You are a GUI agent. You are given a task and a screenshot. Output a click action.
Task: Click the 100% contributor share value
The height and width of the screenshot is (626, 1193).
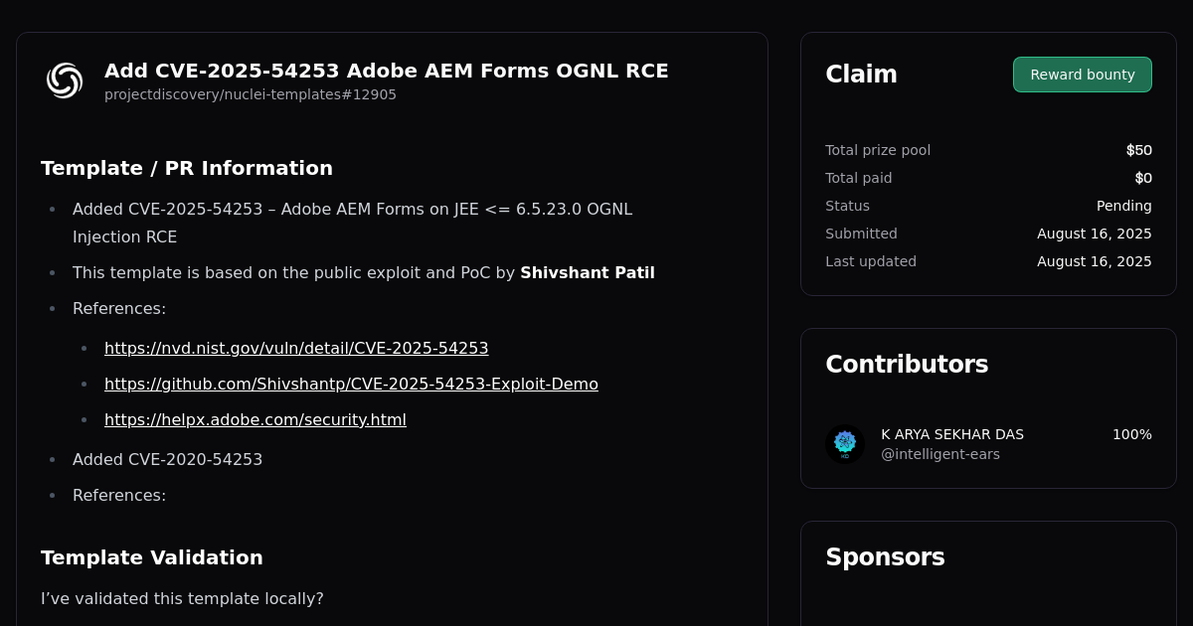(x=1131, y=434)
